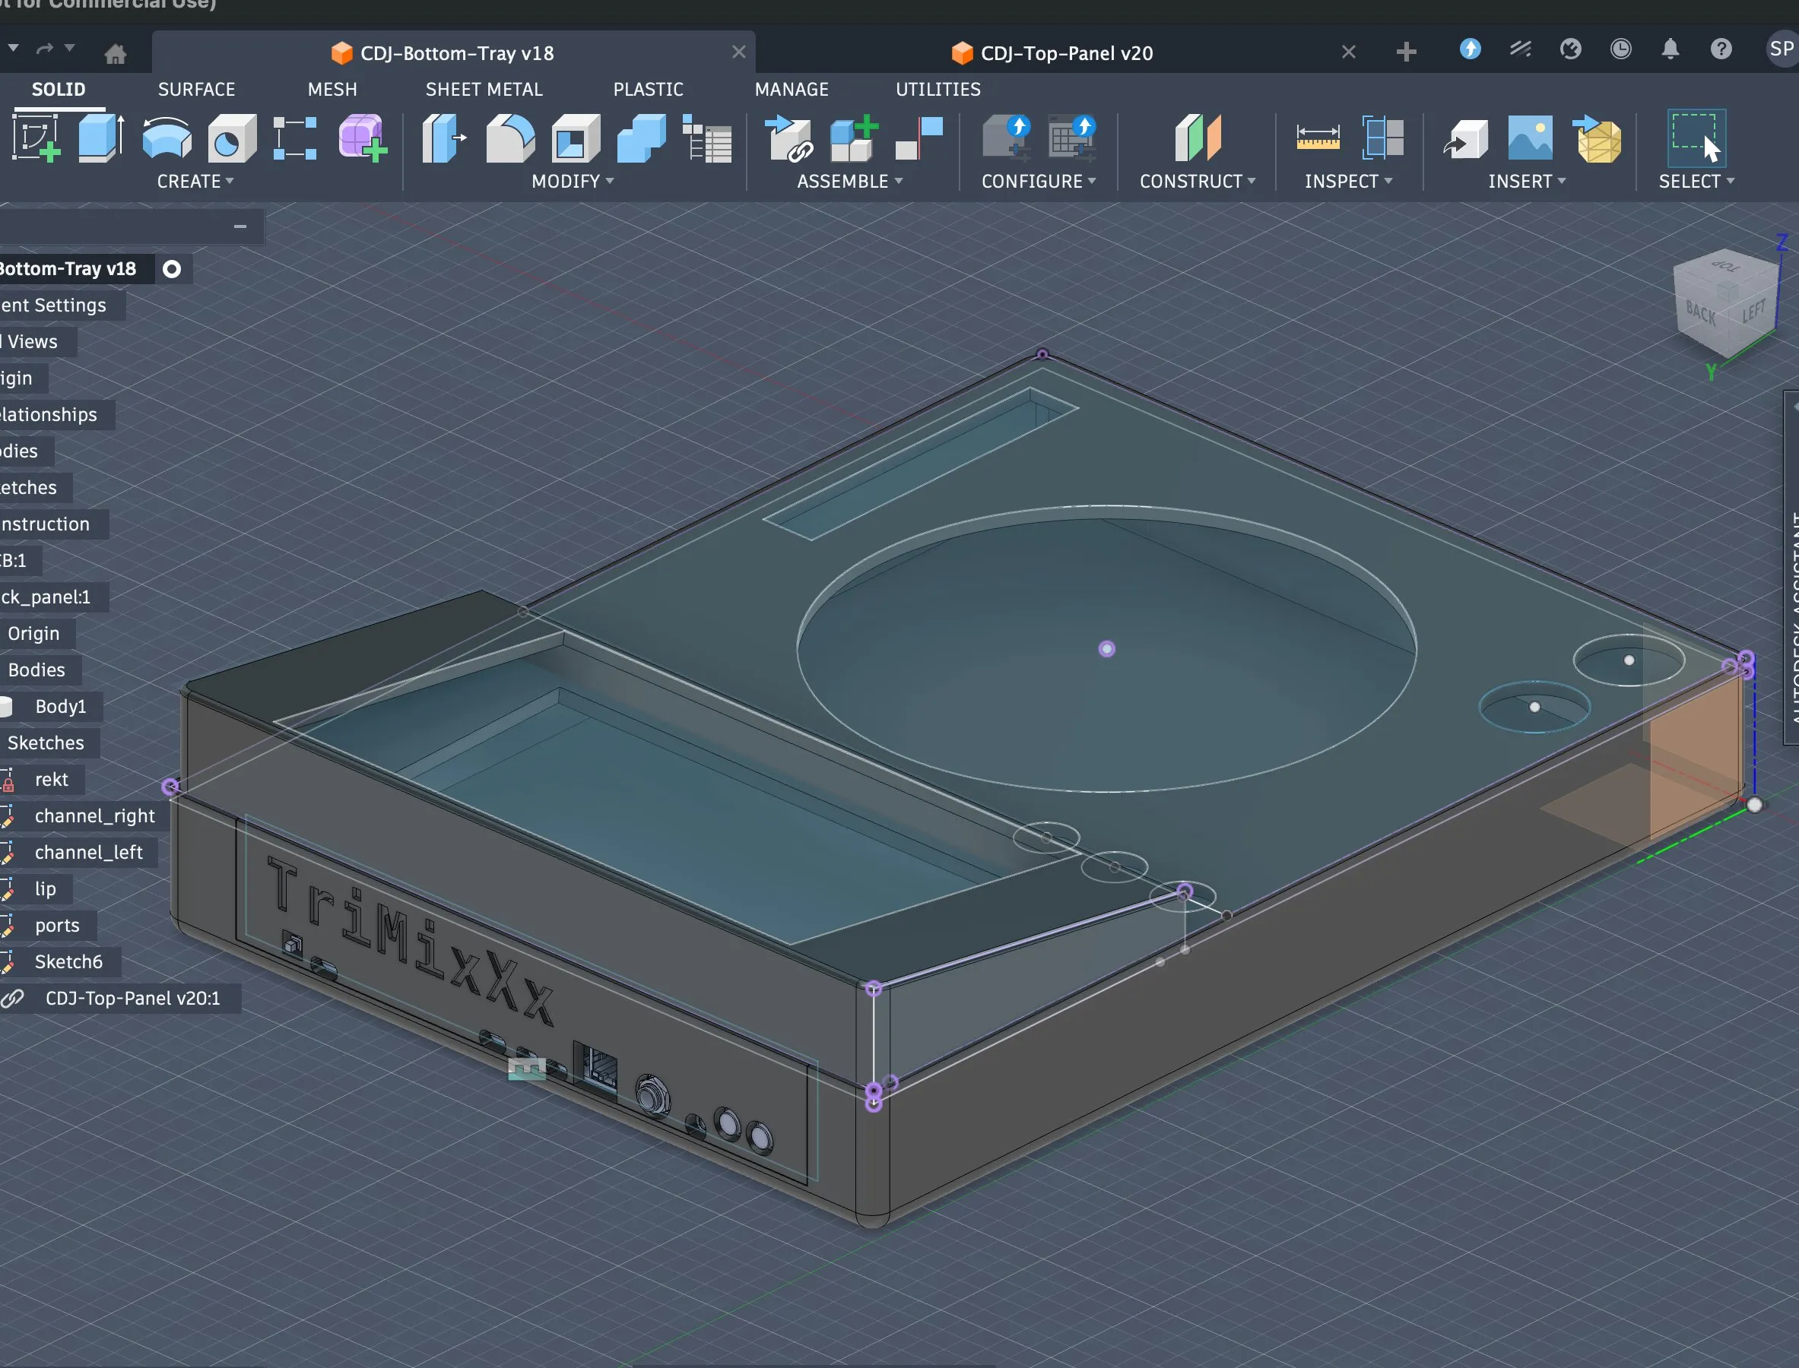
Task: Switch to the CDJ-Top-Panel v20 document tab
Action: (x=1066, y=54)
